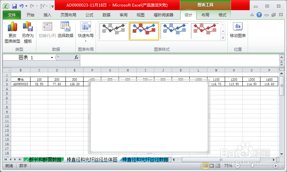
Task: Click the 75% zoom level text
Action: 228,166
